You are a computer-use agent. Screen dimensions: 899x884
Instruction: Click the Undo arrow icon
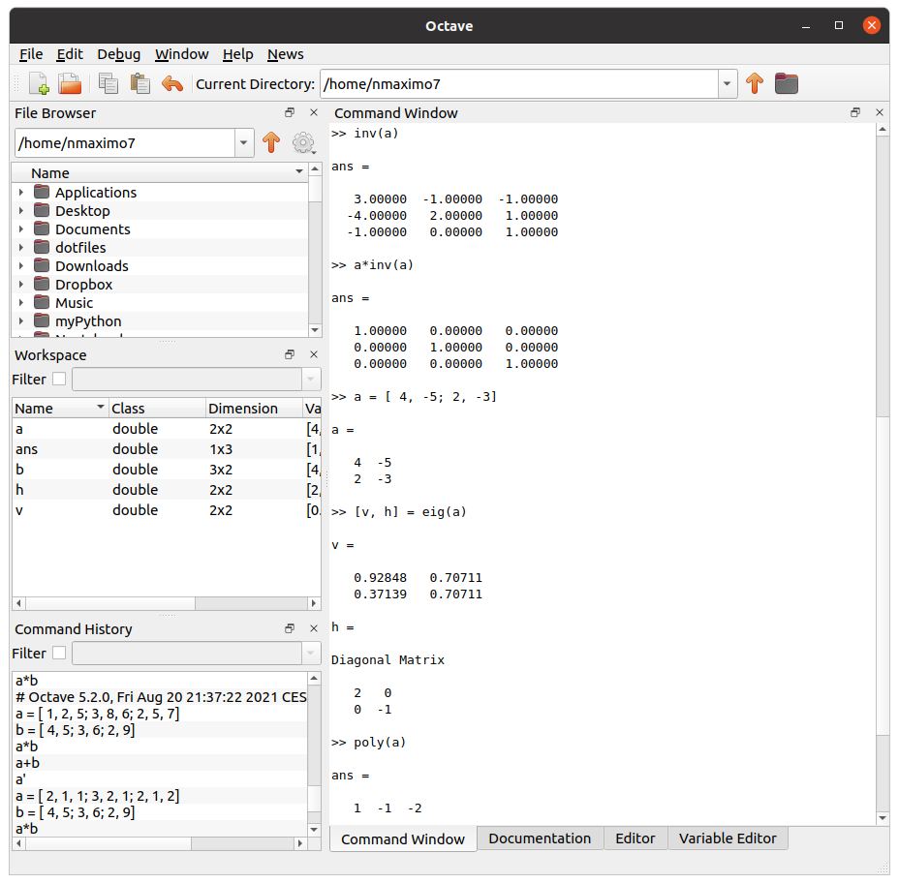tap(172, 83)
